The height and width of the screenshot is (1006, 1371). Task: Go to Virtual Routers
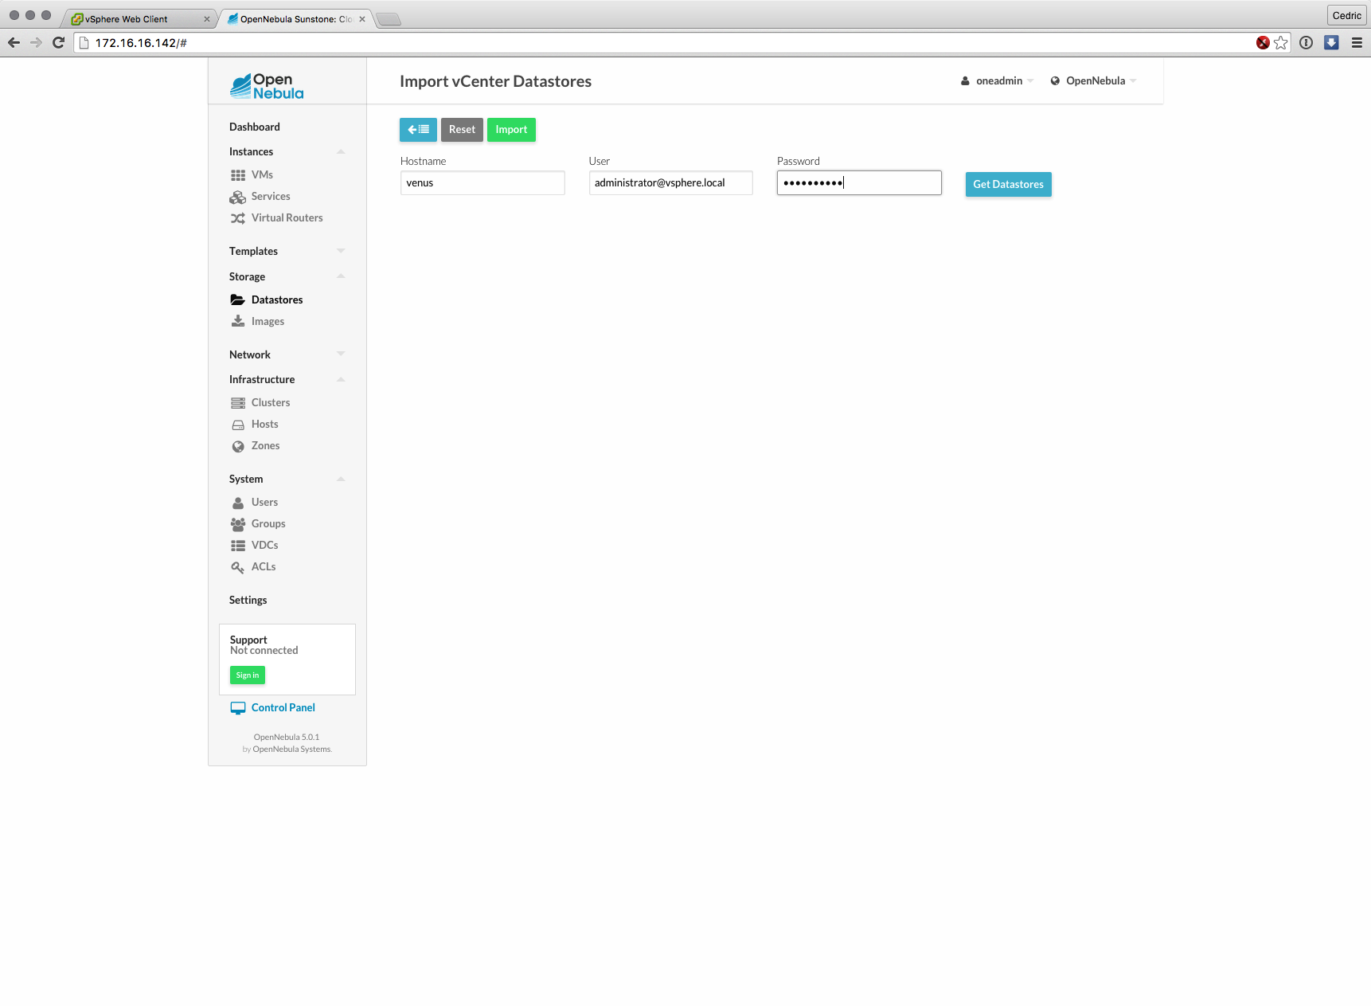pos(287,217)
